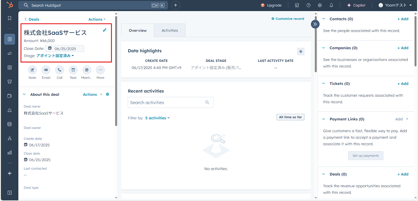The height and width of the screenshot is (201, 418).
Task: Collapse the Deals (0) section
Action: 324,174
